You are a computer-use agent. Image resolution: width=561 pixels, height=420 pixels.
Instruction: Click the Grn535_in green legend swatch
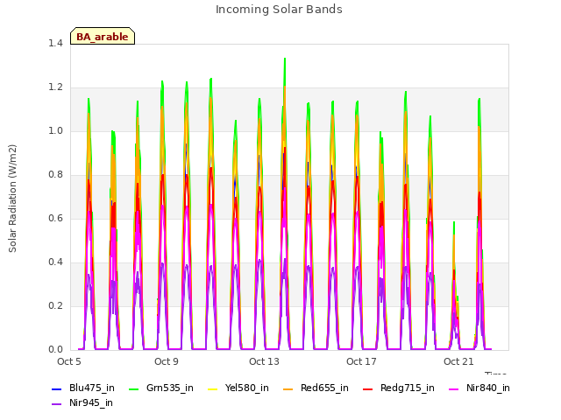[x=133, y=389]
